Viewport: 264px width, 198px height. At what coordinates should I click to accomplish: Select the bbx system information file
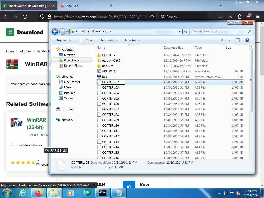click(105, 77)
